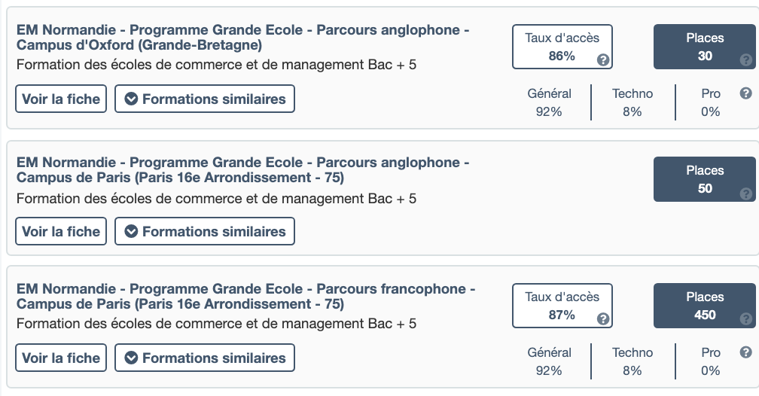
Task: Click the Paris campus parcours anglophone title
Action: [x=242, y=170]
